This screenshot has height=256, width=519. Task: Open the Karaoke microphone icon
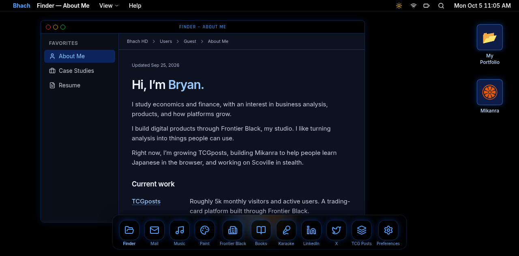[x=286, y=230]
